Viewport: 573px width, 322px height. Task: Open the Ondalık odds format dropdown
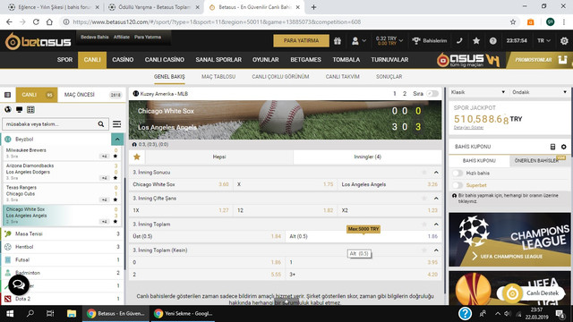click(x=539, y=92)
